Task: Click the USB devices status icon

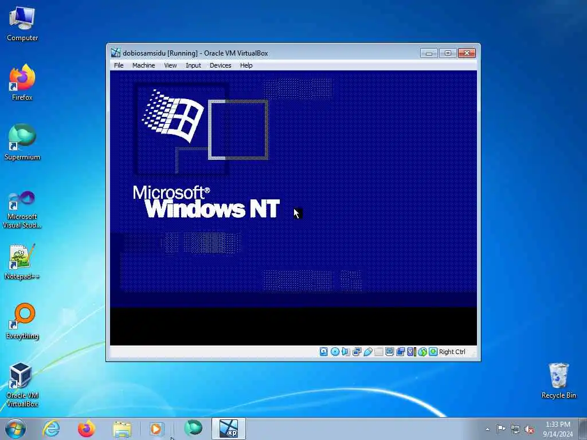Action: coord(368,352)
